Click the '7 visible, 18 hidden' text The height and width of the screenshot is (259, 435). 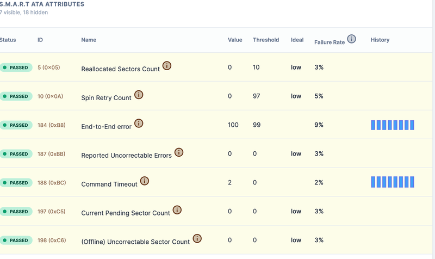[x=24, y=13]
